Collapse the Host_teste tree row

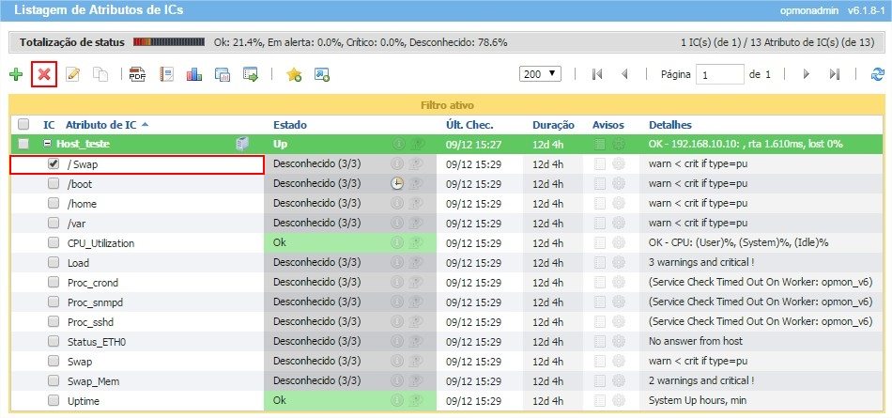(47, 144)
